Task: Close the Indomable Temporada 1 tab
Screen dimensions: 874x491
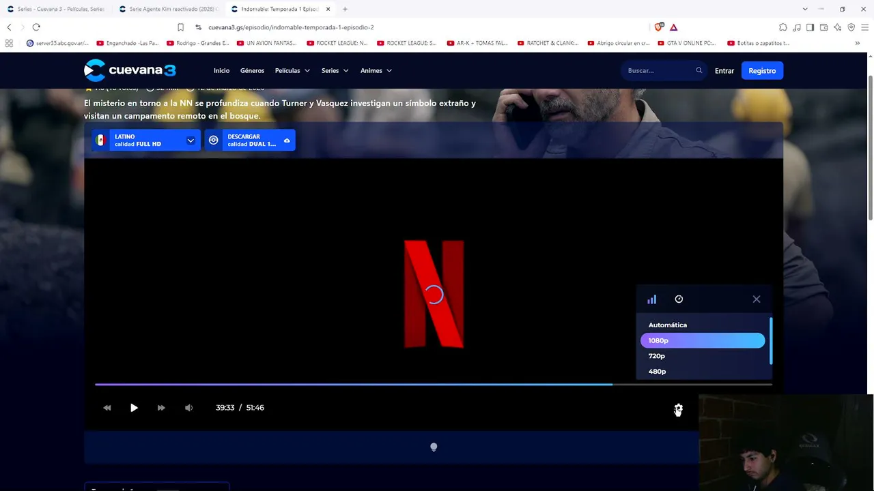Action: [327, 9]
